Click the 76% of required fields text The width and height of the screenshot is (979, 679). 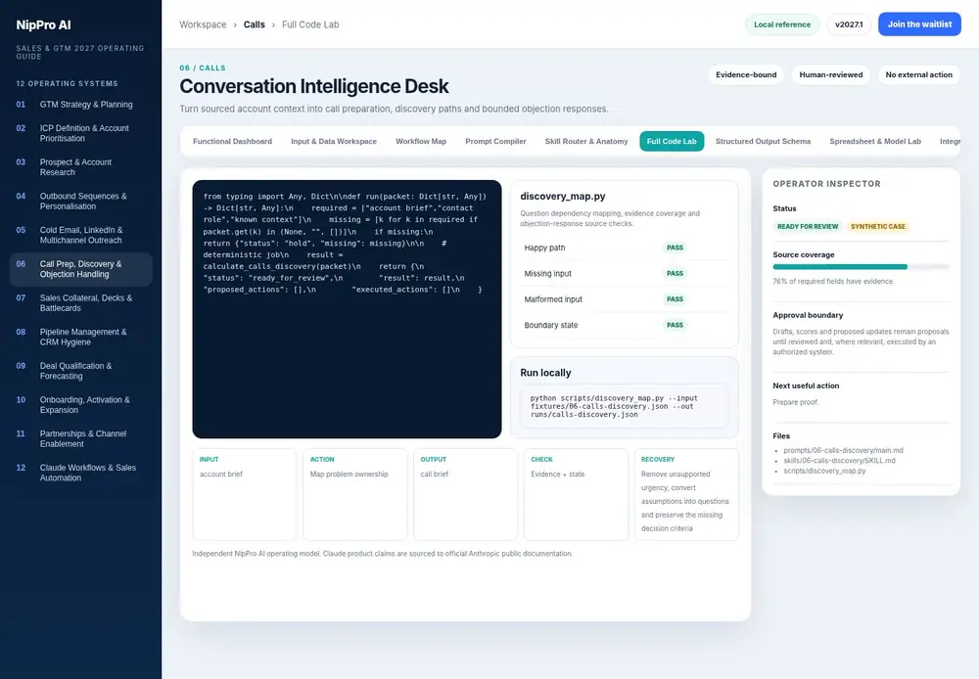[833, 282]
